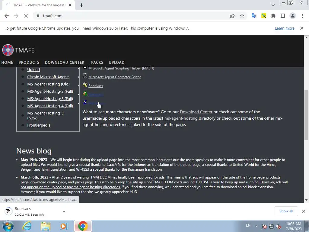
Task: Click the browser back arrow
Action: 7,16
